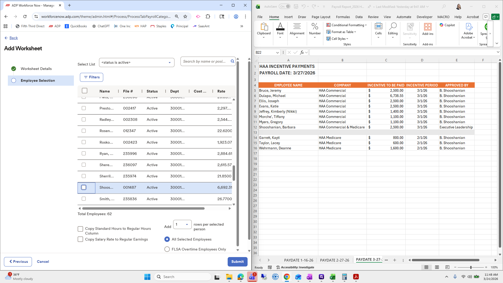Click the Submit button
The height and width of the screenshot is (283, 503).
coord(237,262)
